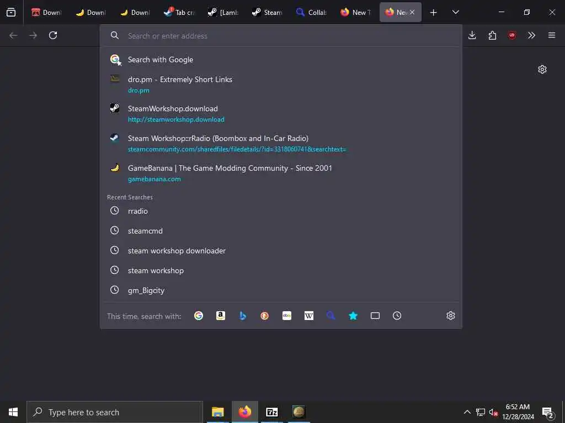Select Search with Google suggestion
Screen dimensions: 565x423
click(281, 59)
